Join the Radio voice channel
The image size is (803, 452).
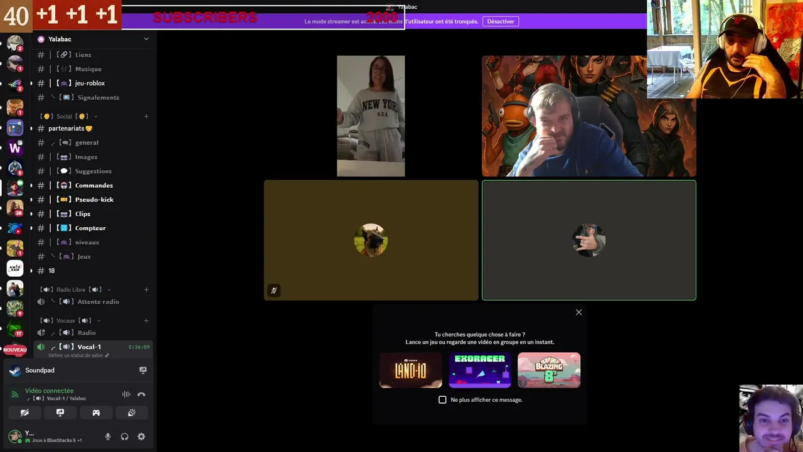coord(93,332)
